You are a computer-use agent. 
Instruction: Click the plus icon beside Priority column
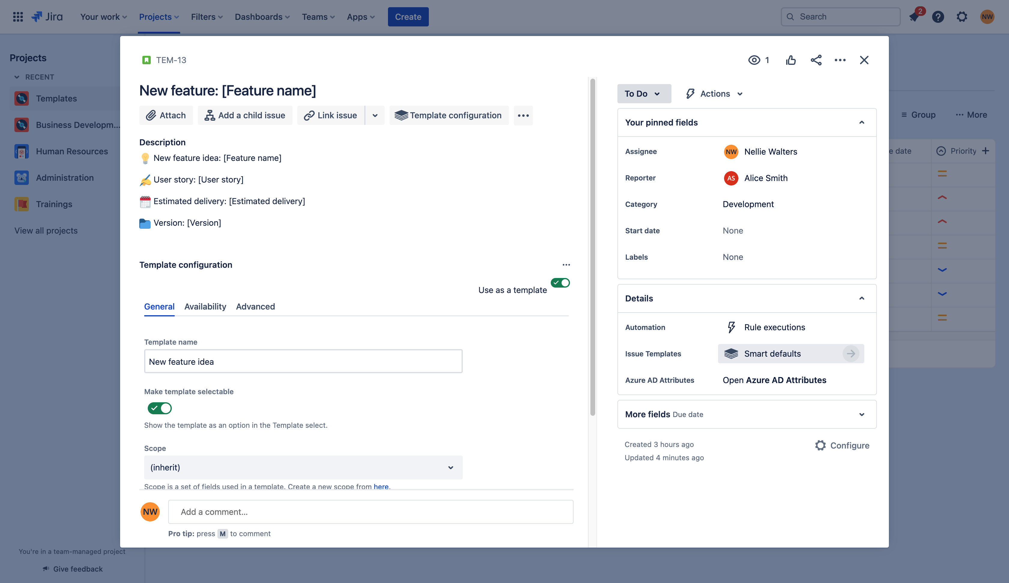(985, 151)
